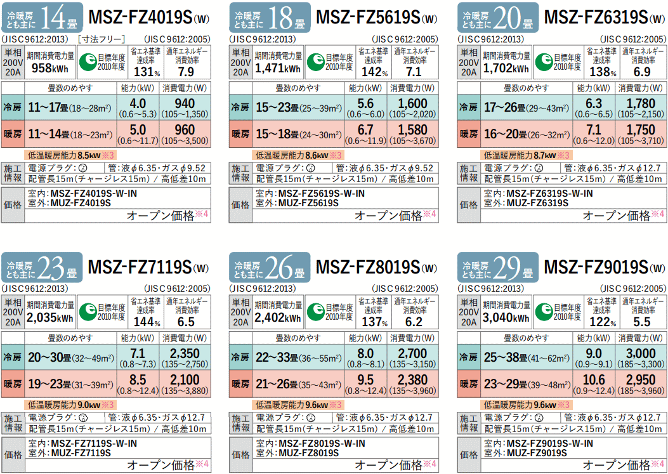
Task: Click the MSZ-FZ6319S-W-IN indoor unit model number
Action: tap(549, 194)
